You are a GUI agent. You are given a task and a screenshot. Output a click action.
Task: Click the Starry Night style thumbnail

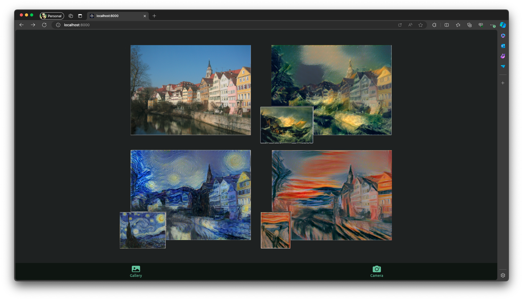pyautogui.click(x=143, y=230)
